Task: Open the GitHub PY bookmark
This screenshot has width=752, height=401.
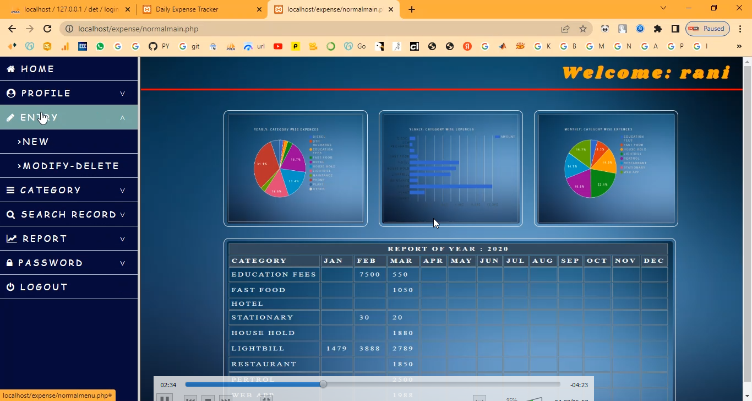Action: point(159,46)
